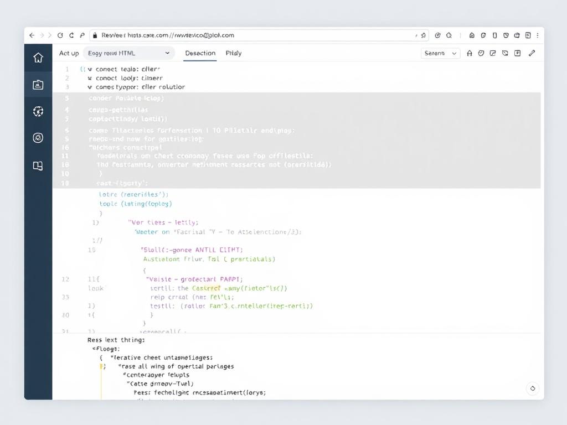567x425 pixels.
Task: Open the book icon in dark sidebar
Action: pyautogui.click(x=38, y=166)
